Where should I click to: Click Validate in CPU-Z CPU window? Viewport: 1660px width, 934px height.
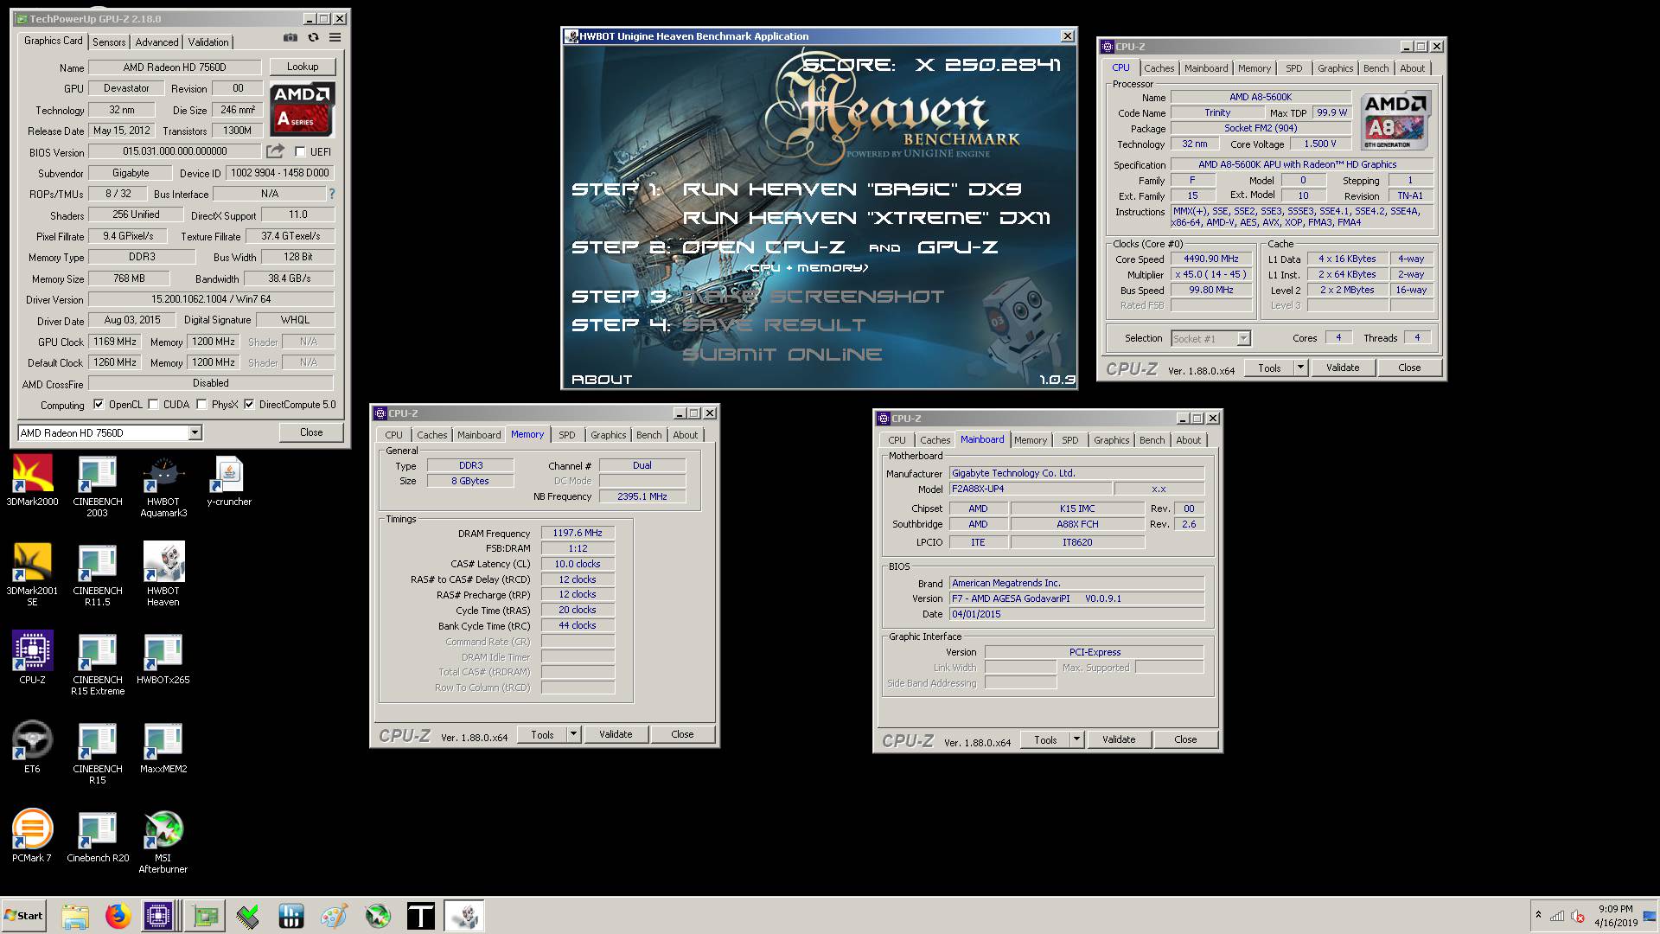coord(1343,368)
